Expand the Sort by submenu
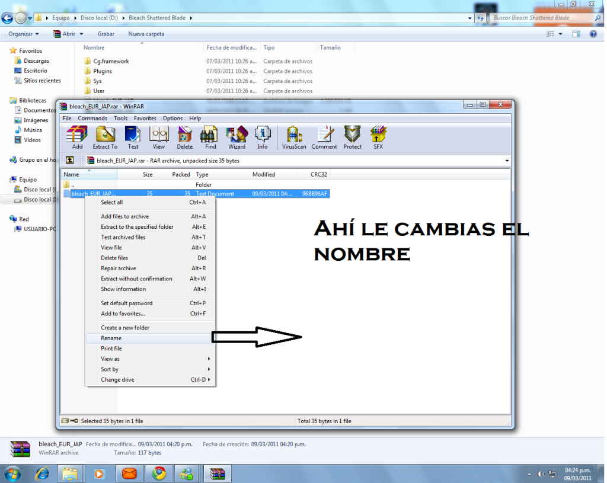Image resolution: width=607 pixels, height=483 pixels. coord(150,369)
